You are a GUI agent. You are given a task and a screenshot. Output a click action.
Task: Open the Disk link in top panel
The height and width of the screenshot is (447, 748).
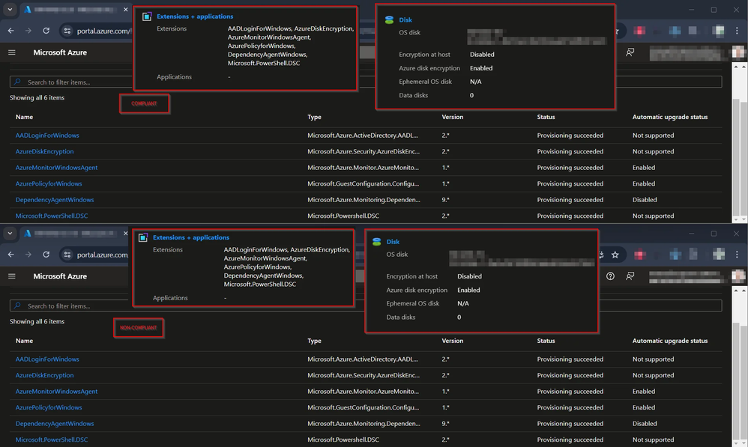pos(405,19)
